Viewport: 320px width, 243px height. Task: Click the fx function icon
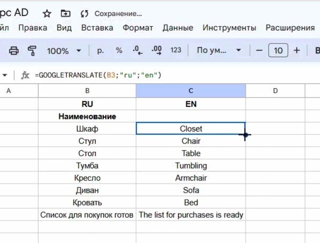(25, 75)
